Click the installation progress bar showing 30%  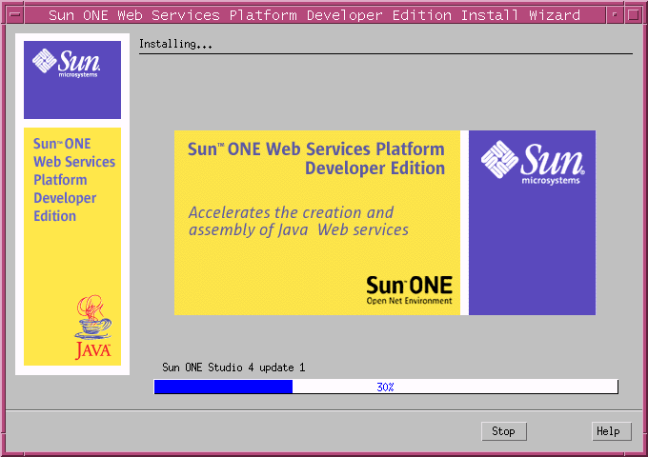(386, 387)
